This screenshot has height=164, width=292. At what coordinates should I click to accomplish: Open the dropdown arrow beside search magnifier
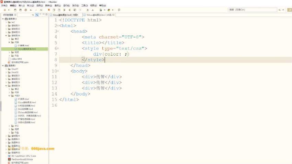tap(283, 10)
